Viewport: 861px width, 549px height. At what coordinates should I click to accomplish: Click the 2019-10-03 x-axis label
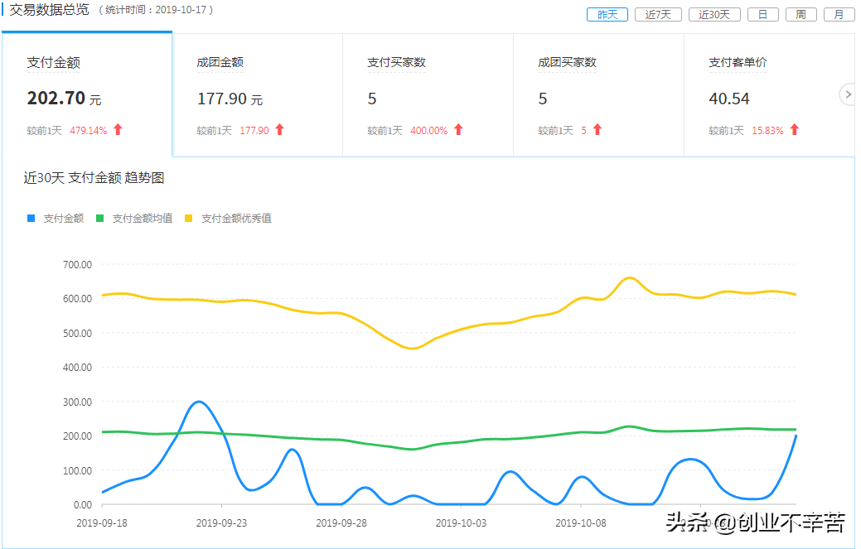click(x=461, y=523)
